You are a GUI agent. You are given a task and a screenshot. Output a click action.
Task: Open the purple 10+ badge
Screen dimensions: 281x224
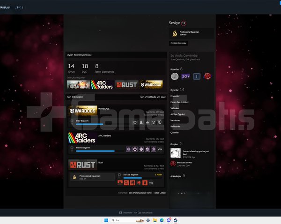click(x=185, y=77)
